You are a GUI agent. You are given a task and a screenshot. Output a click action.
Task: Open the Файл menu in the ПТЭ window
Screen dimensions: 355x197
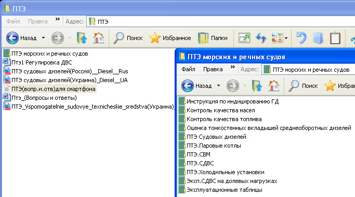click(x=13, y=21)
